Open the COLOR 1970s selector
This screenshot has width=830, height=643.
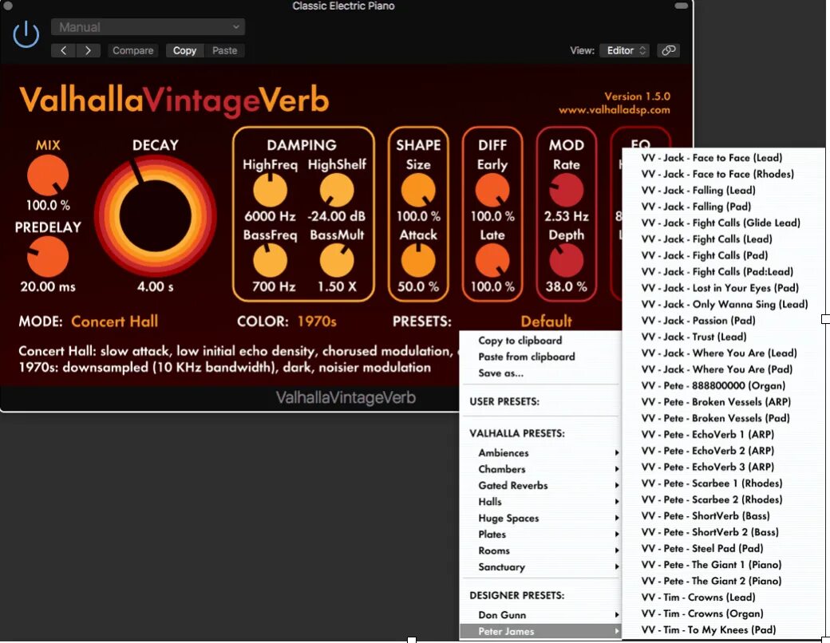click(317, 321)
